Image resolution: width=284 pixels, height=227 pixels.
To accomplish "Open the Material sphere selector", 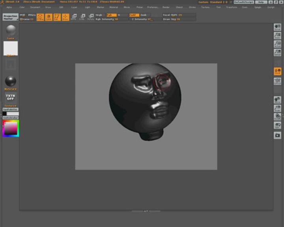I will 11,81.
